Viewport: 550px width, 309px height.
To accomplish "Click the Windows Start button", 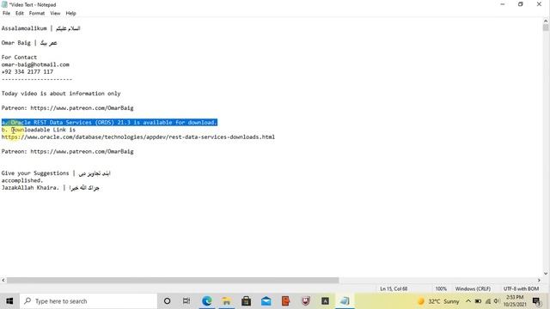I will (x=9, y=301).
